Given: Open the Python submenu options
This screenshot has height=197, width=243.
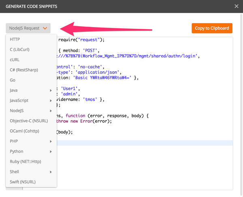Looking at the screenshot, I should pyautogui.click(x=51, y=151).
